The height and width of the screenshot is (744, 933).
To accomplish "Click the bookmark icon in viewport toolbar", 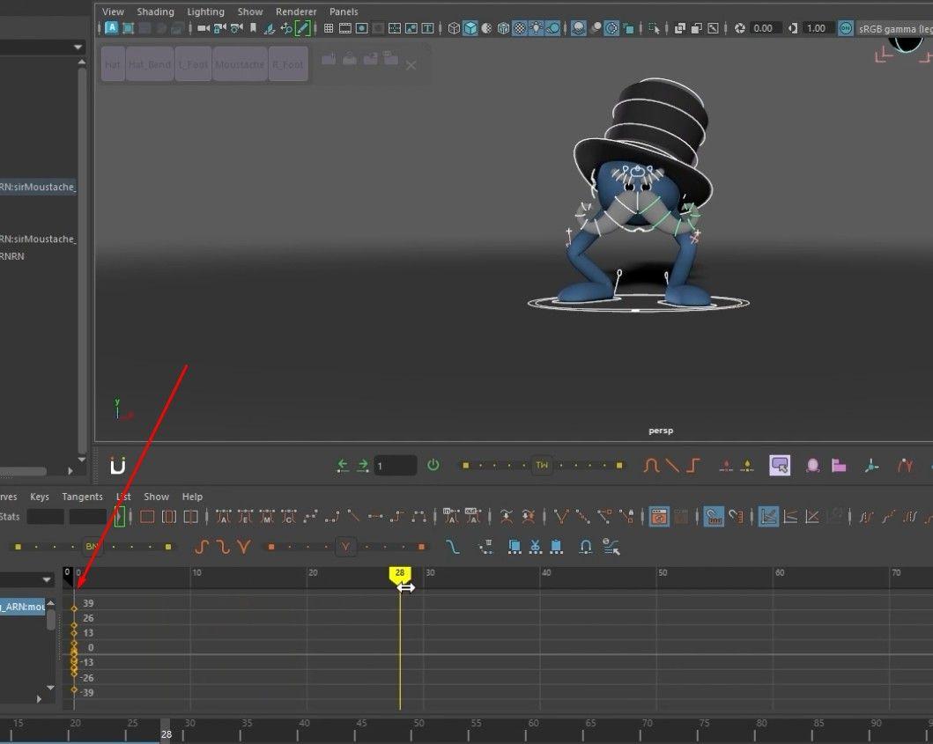I will pos(254,28).
